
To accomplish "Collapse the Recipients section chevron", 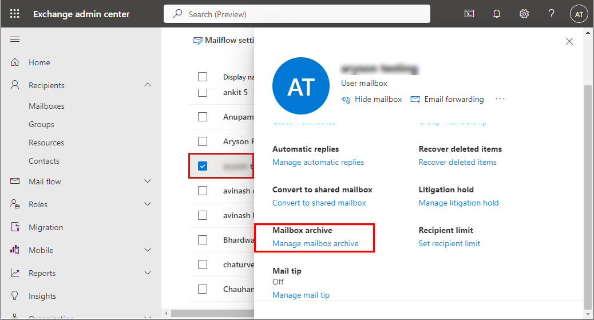I will 148,85.
